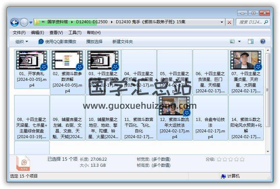Viewport: 280px width, 189px height.
Task: Click QQ影音 badge on video 02 thumbnail
Action: tap(80, 67)
